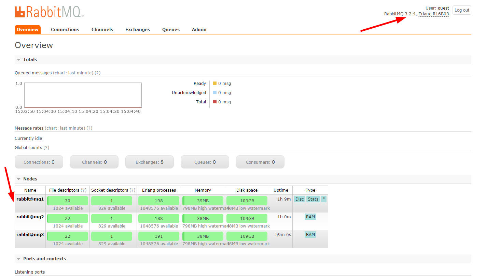Click the RAM tag for rabbit@mq2
486x278 pixels.
pos(310,217)
